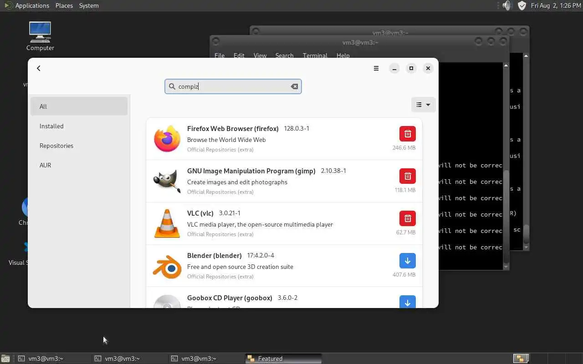The width and height of the screenshot is (583, 364).
Task: Focus the compiz search input field
Action: pyautogui.click(x=233, y=86)
